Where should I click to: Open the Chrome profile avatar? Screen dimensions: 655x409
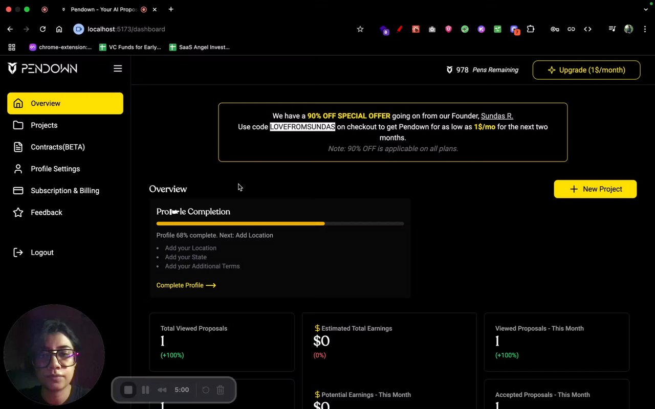pos(628,29)
